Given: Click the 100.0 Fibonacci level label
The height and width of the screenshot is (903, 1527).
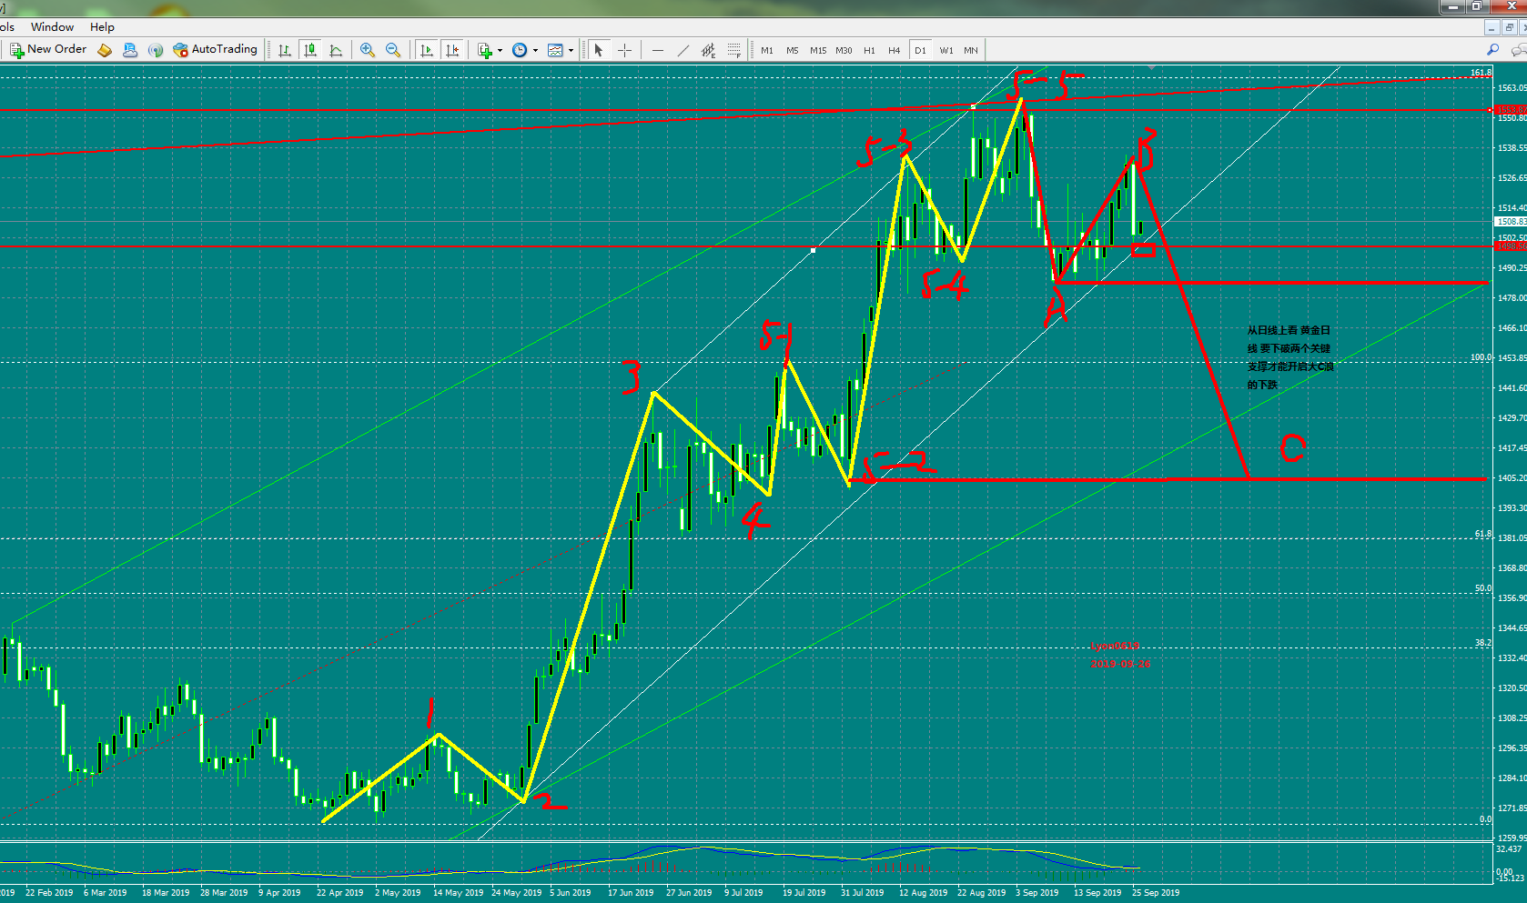Looking at the screenshot, I should [1481, 357].
